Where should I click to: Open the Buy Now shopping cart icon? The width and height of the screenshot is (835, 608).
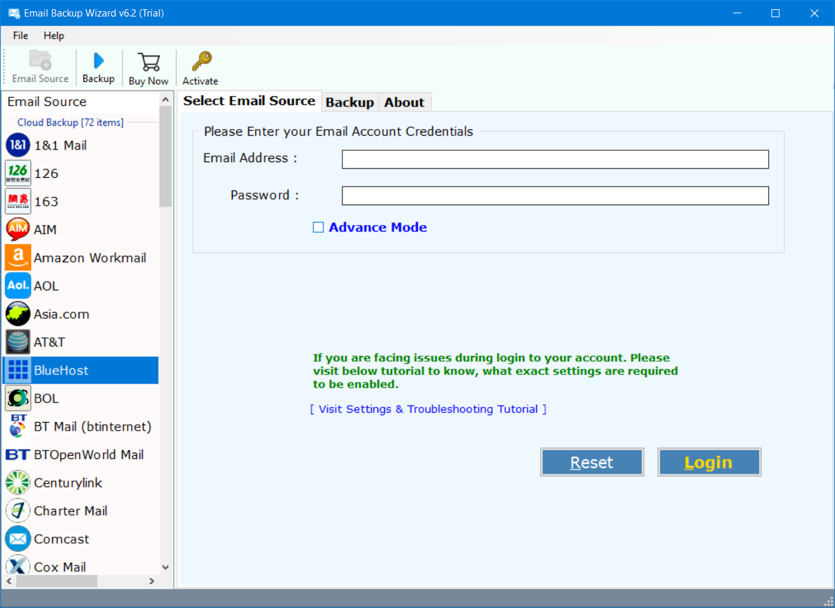point(149,62)
